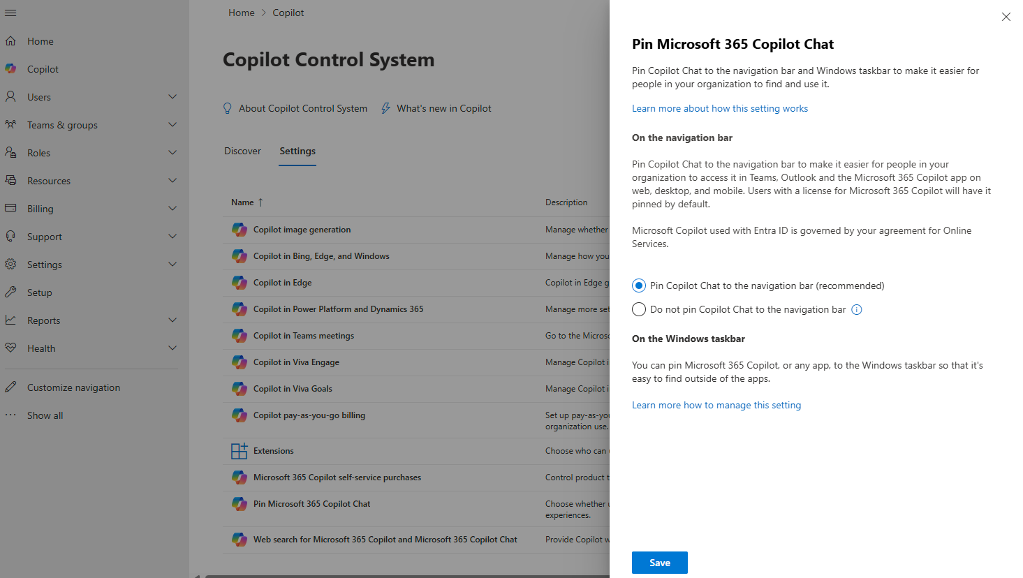Open Home in the sidebar menu
Viewport: 1023px width, 578px height.
point(41,41)
